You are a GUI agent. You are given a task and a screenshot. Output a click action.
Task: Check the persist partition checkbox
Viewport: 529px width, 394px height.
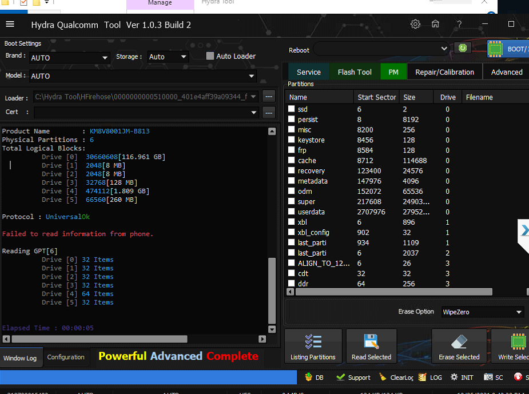pyautogui.click(x=292, y=119)
